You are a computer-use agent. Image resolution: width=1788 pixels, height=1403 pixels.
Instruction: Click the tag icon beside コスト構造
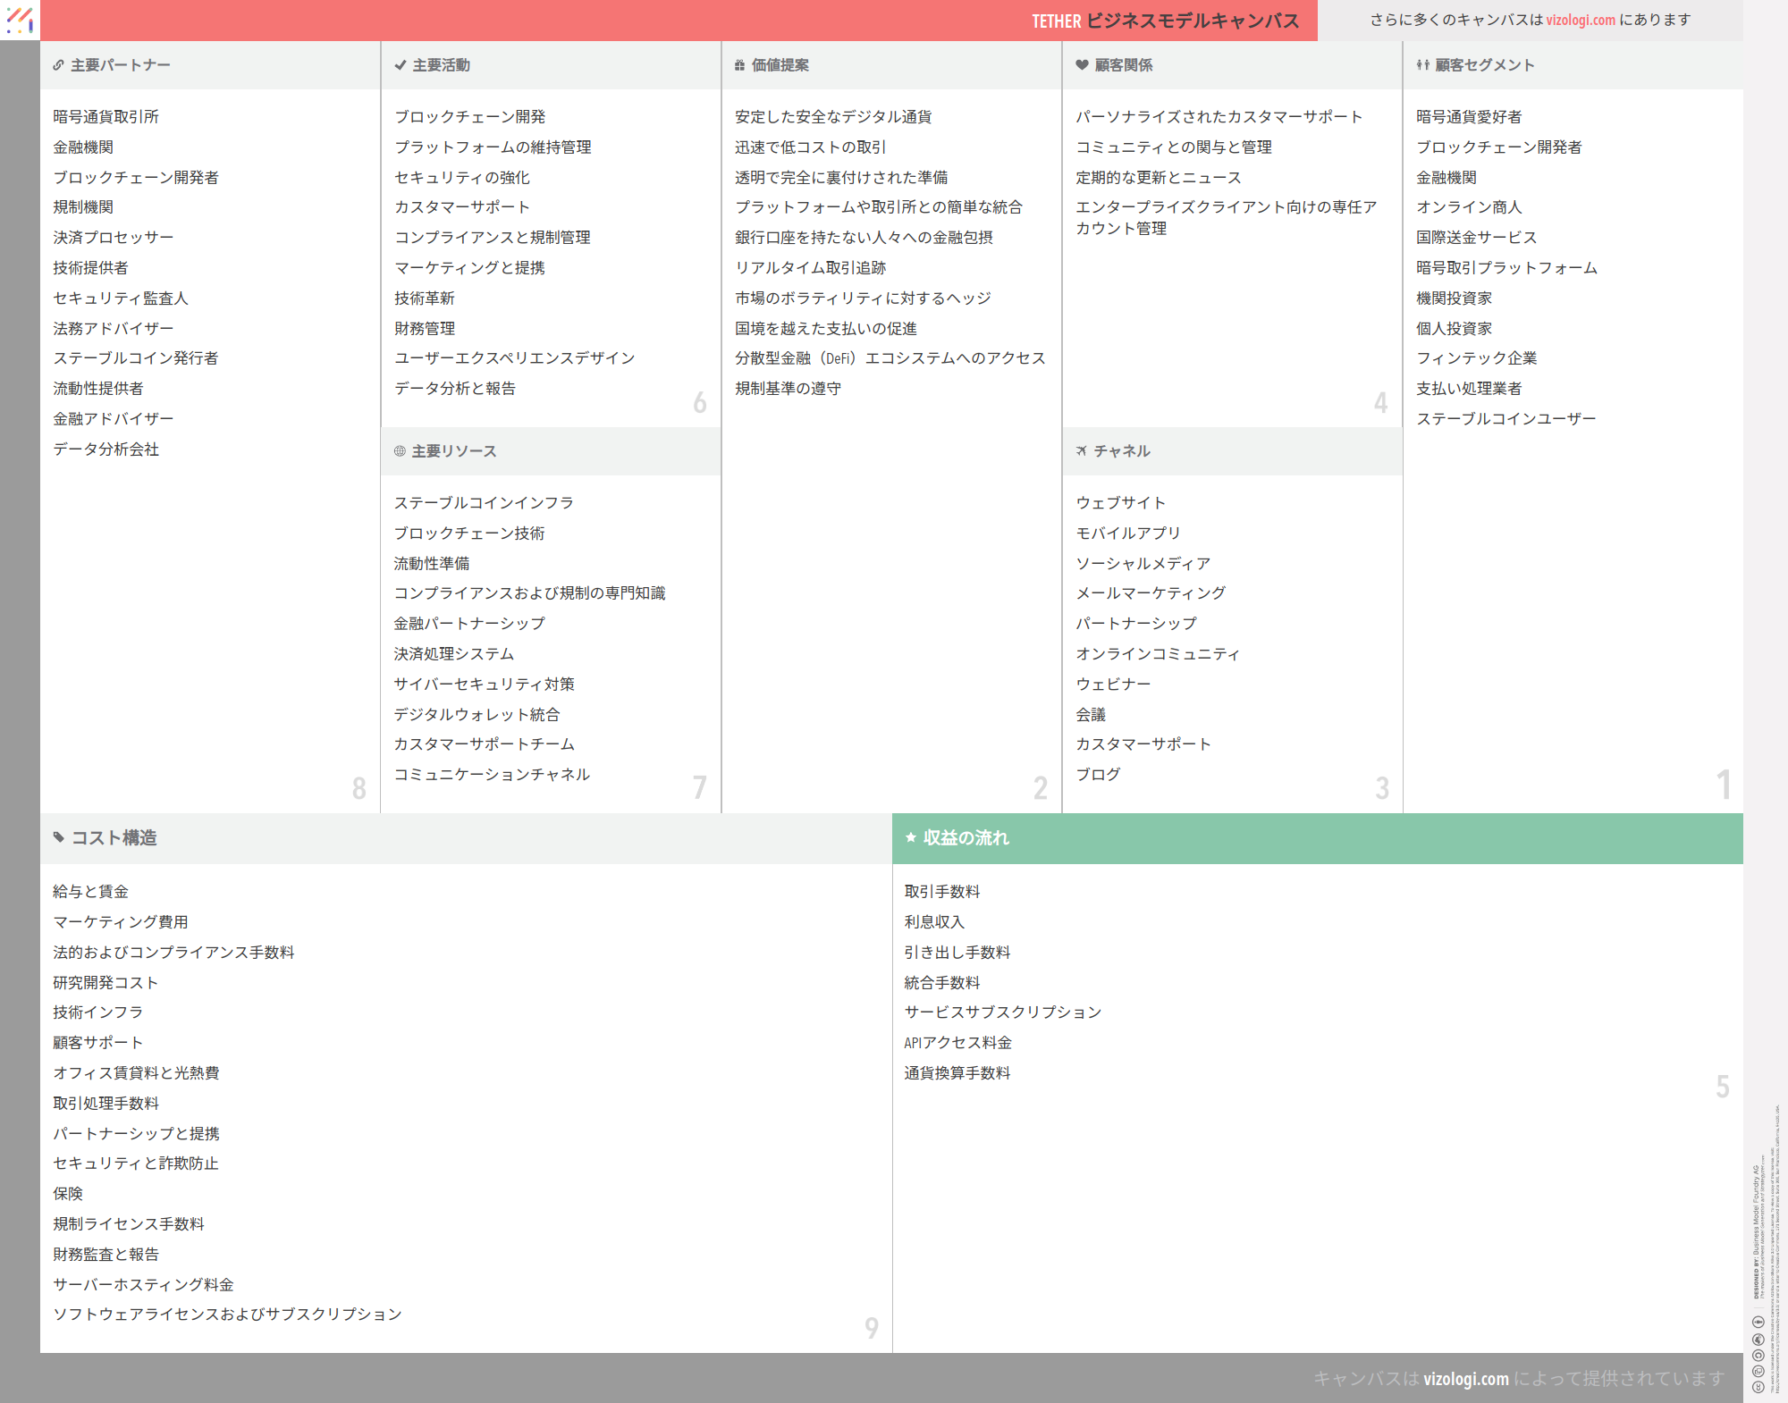[59, 838]
